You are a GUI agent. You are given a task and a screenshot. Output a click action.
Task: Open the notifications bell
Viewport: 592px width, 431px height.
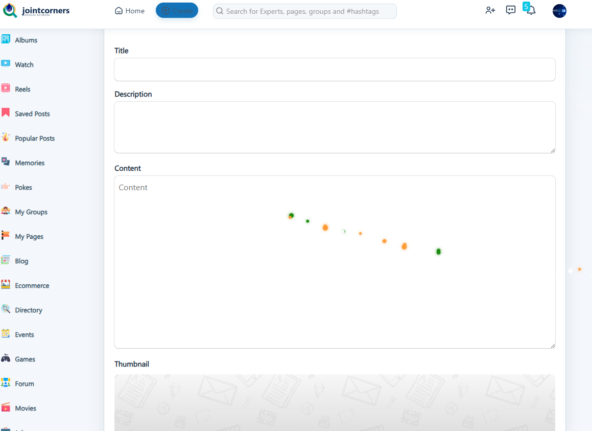point(531,10)
